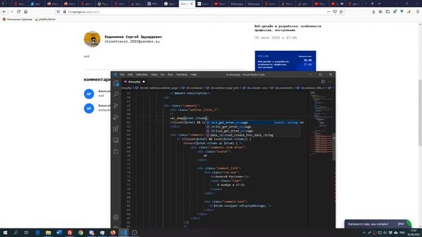Open a new Firefox tab with plus
Viewport: 422px width, 237px height.
(x=372, y=3)
